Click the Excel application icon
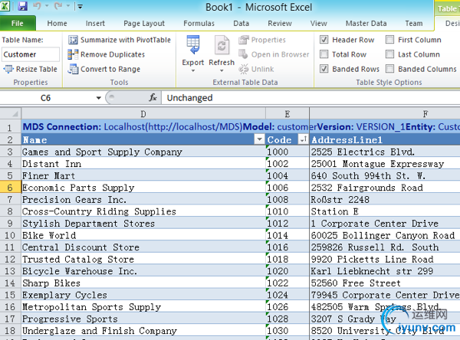 (x=5, y=6)
